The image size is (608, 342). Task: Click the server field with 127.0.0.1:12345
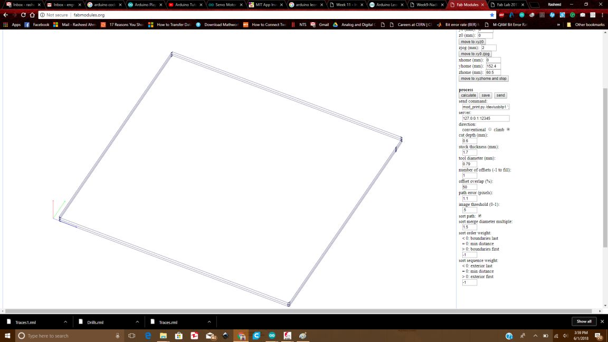pos(486,118)
